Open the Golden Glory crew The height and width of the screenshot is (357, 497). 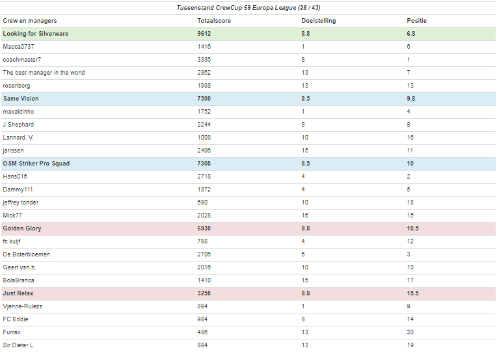tap(23, 228)
